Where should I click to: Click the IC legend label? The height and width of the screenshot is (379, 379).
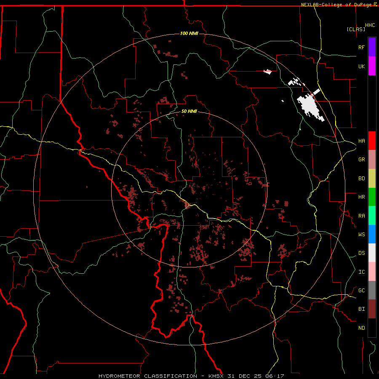[x=361, y=272]
